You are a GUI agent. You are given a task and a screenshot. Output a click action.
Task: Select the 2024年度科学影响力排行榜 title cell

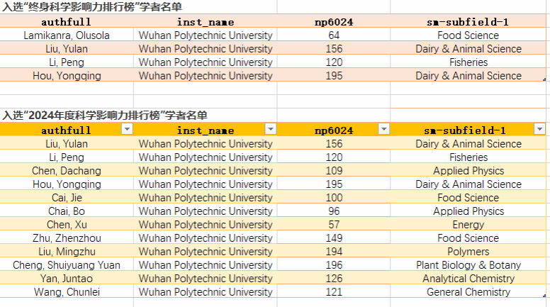coord(104,115)
